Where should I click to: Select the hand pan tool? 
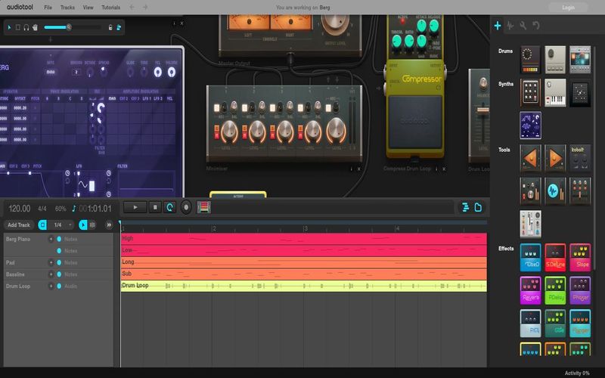[35, 27]
